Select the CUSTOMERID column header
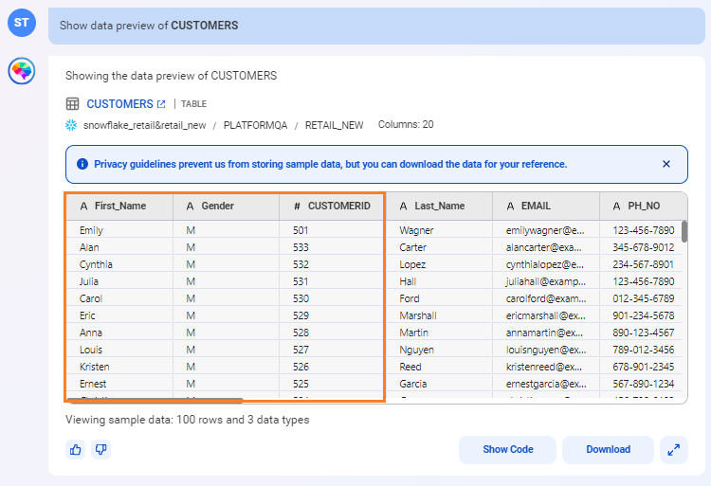This screenshot has height=486, width=711. click(332, 207)
